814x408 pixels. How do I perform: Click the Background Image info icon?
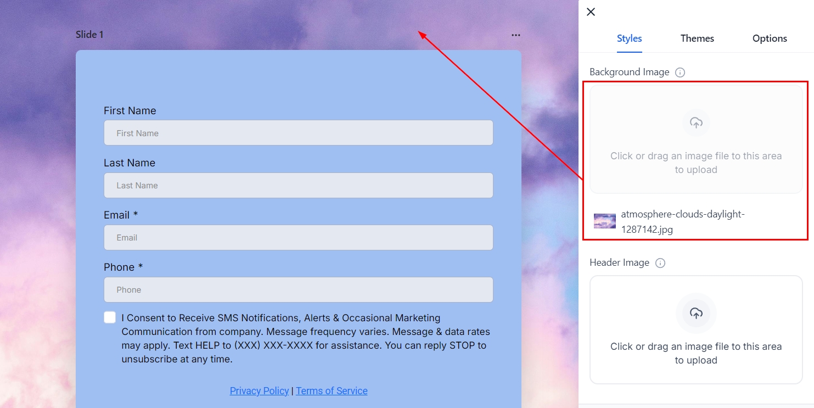pos(680,72)
